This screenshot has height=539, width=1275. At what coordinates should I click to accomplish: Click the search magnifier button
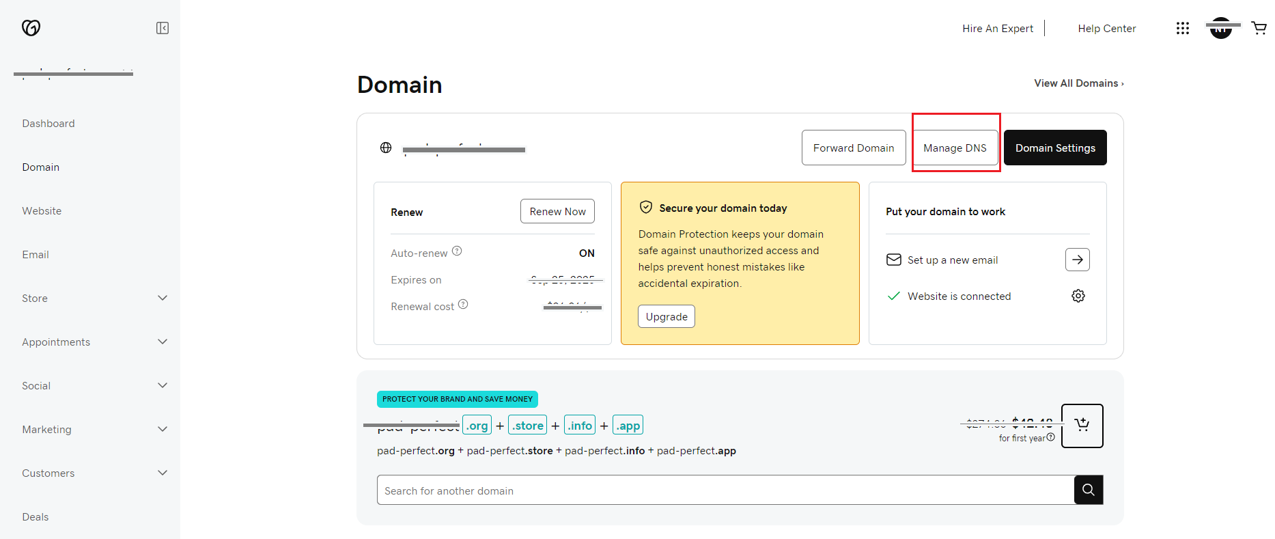[x=1089, y=490]
